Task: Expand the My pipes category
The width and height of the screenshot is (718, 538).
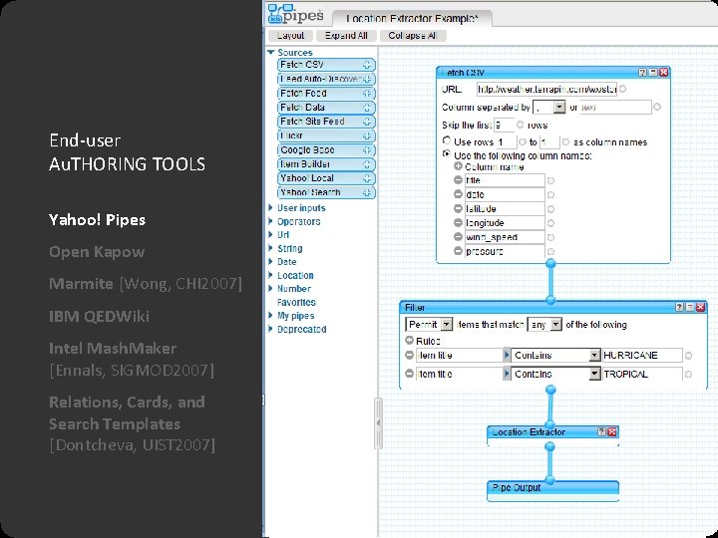Action: [x=270, y=316]
